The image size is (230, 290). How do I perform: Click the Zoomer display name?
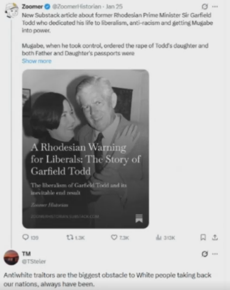32,7
